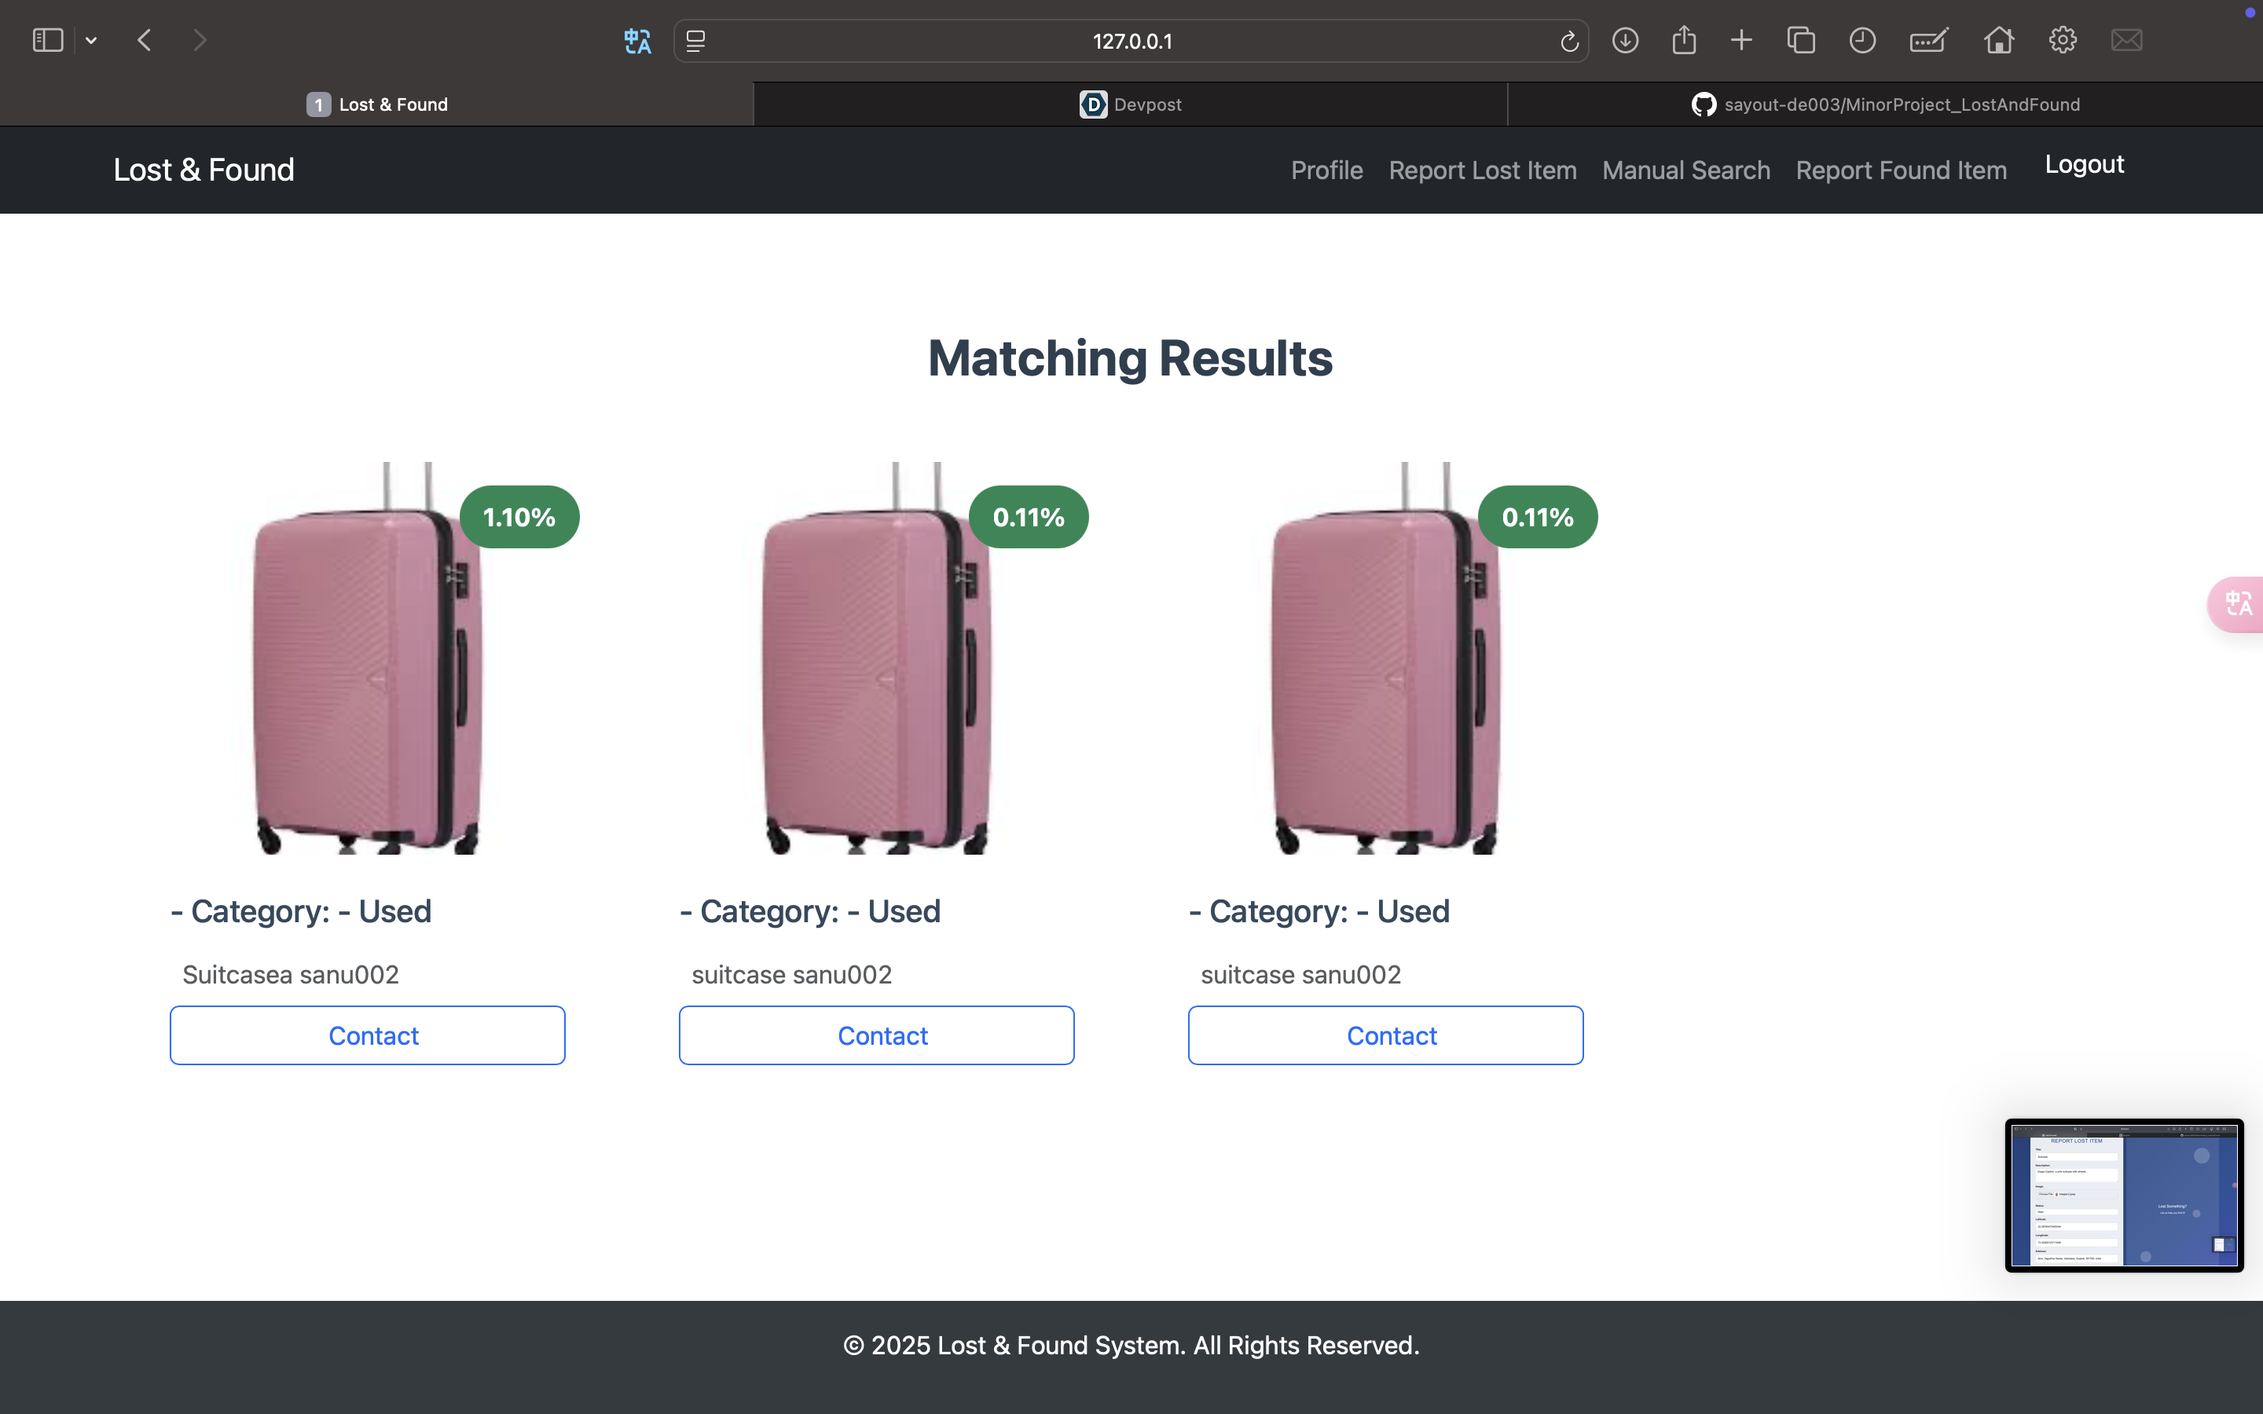Toggle the Safari sidebar icon
Screen dimensions: 2263x1414
tap(48, 40)
